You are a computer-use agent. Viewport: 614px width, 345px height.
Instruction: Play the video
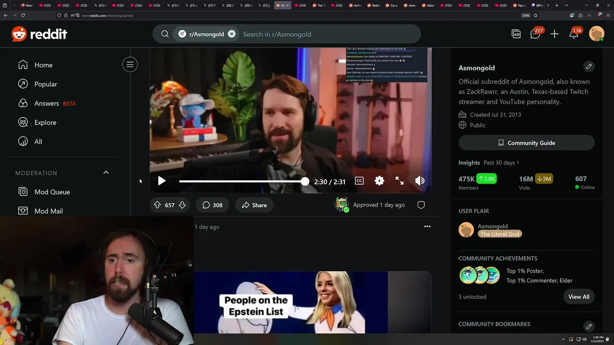pyautogui.click(x=162, y=181)
